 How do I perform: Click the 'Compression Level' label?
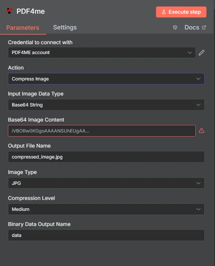click(x=32, y=198)
